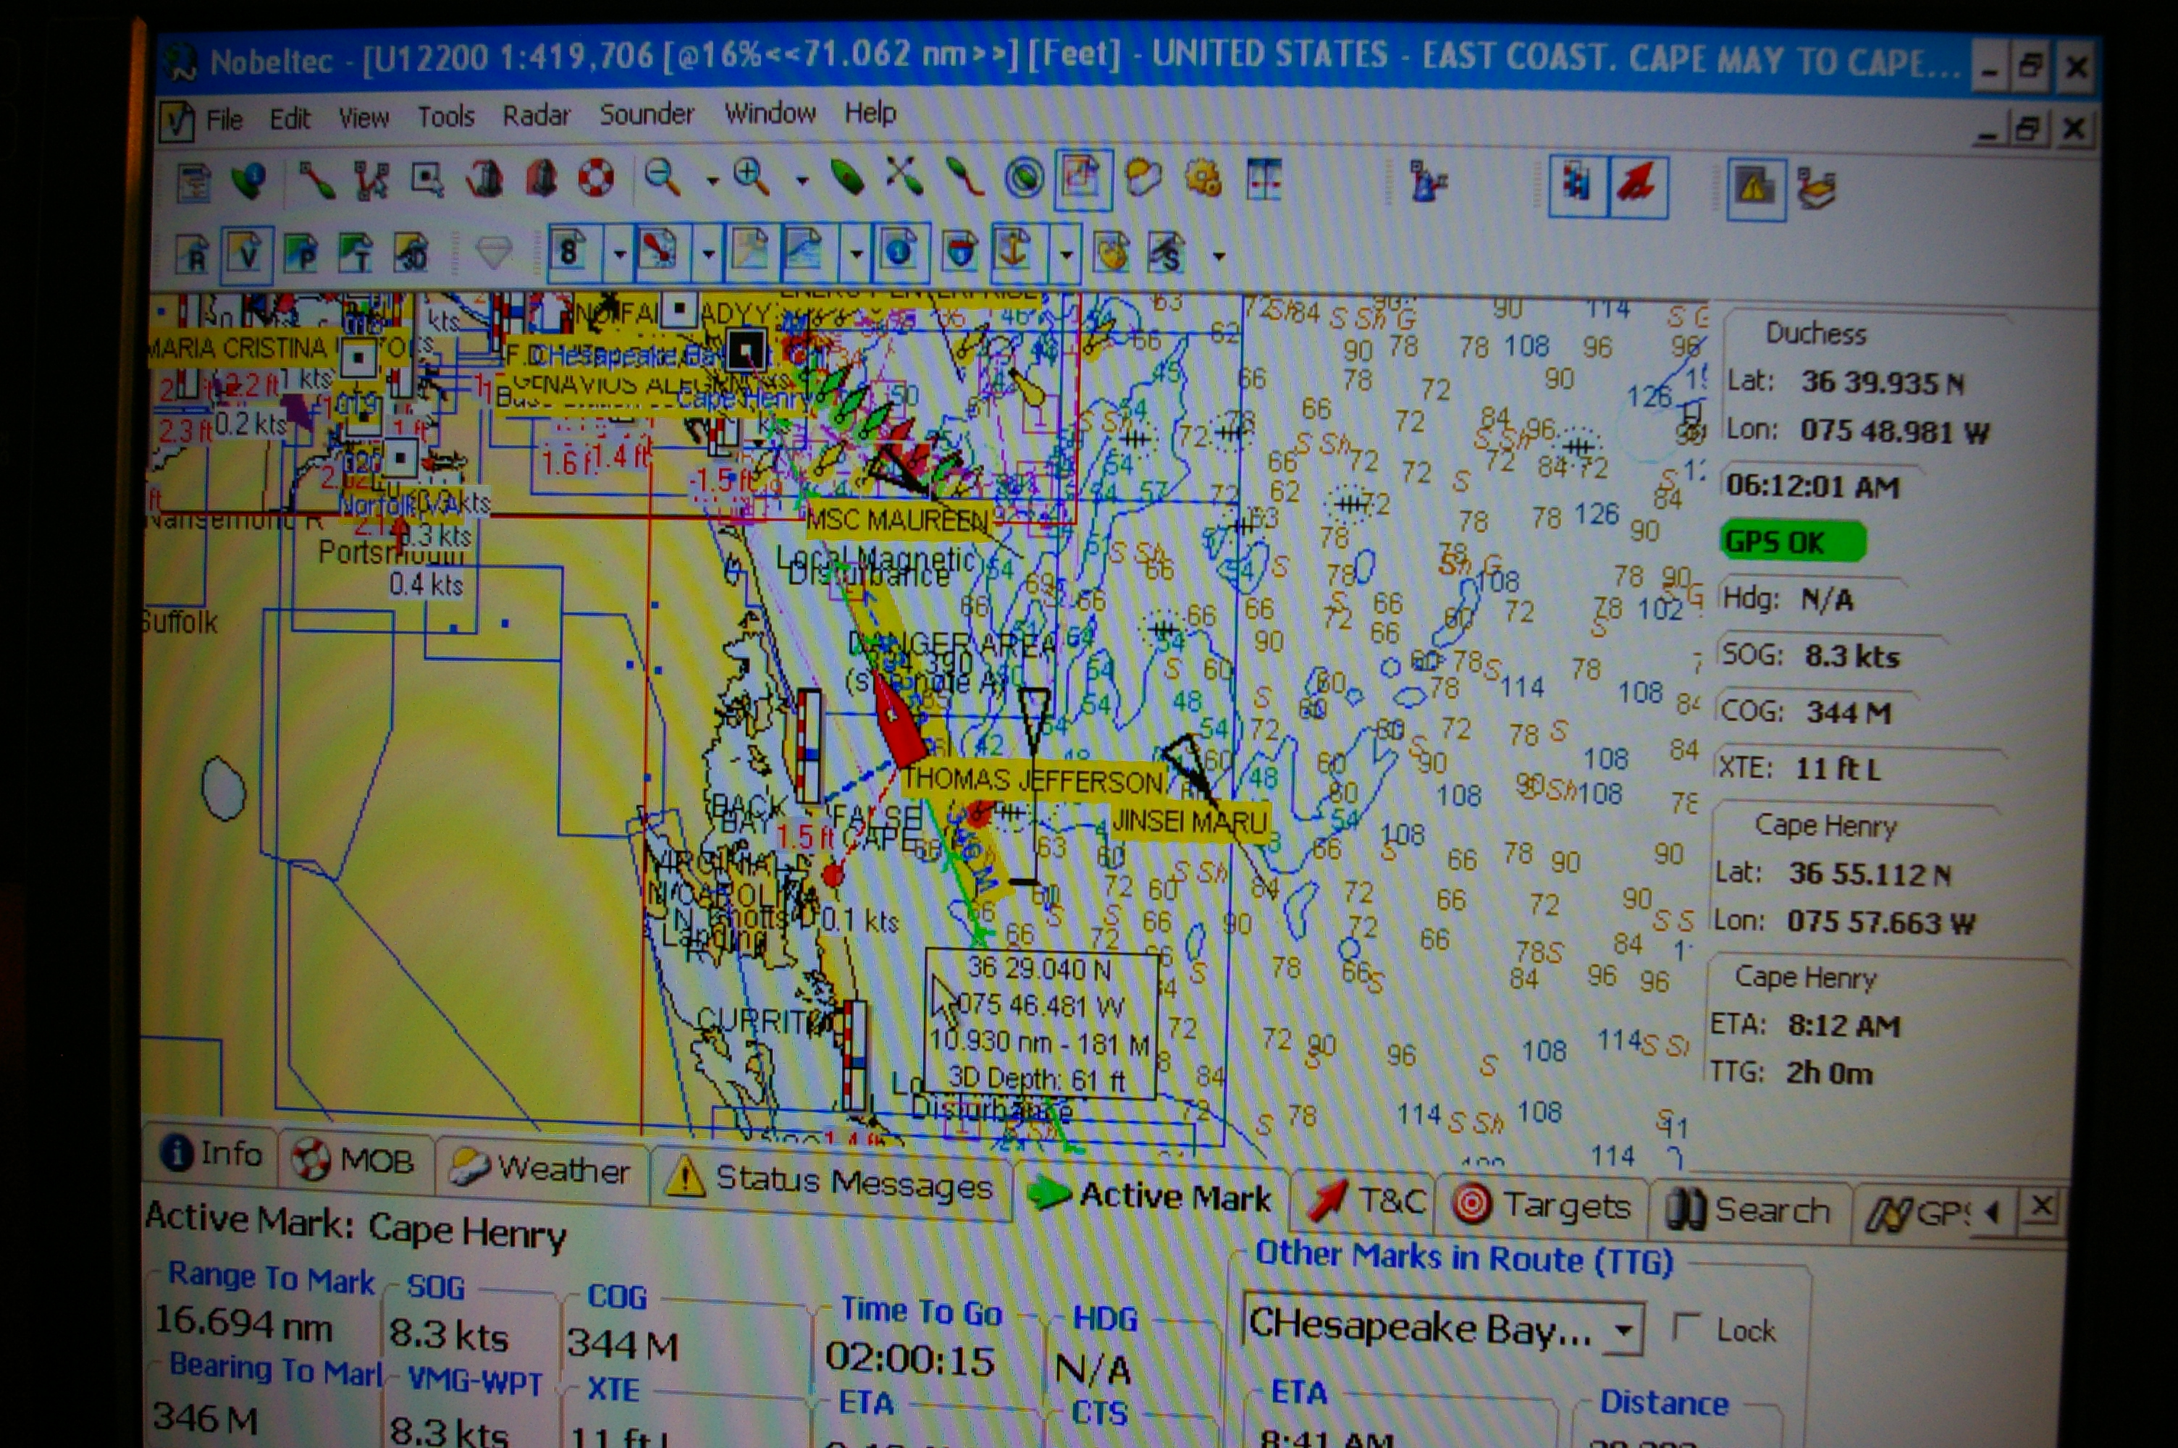Click the photo chart P icon
The height and width of the screenshot is (1448, 2178).
tap(301, 253)
